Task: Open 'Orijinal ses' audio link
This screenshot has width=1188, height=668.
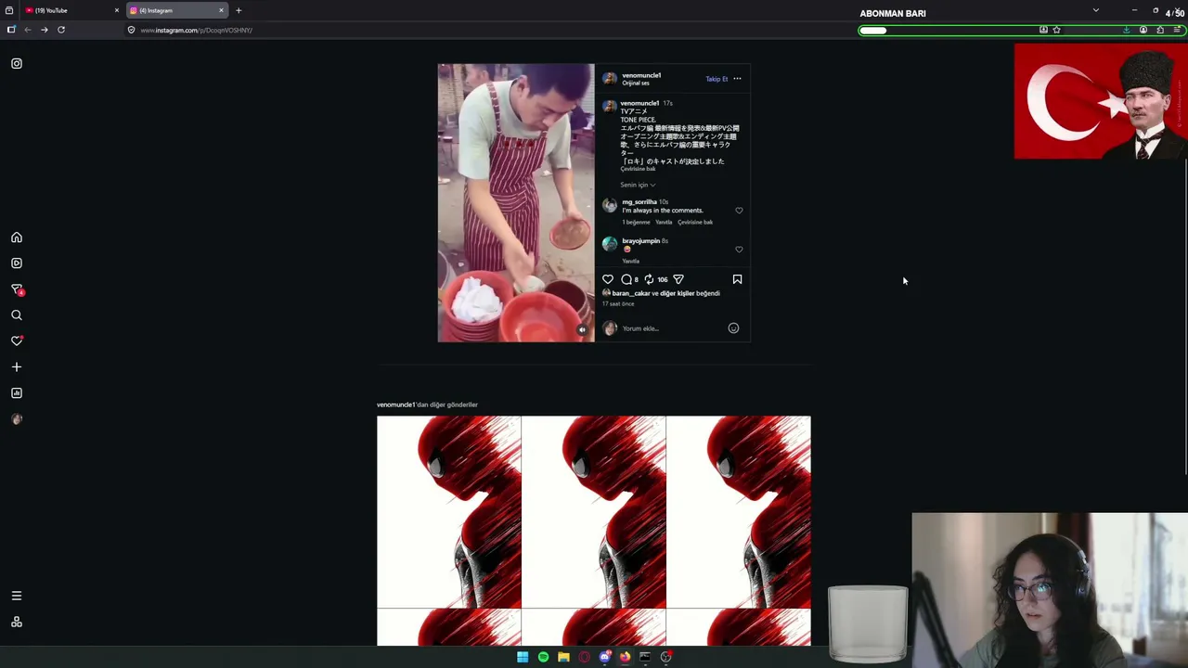Action: [636, 83]
